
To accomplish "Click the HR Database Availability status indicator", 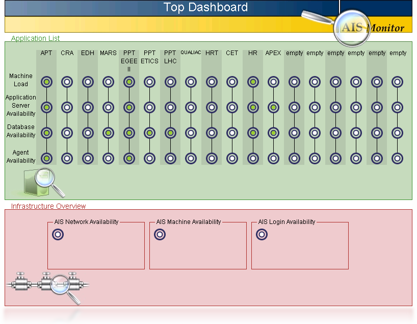I will point(253,133).
